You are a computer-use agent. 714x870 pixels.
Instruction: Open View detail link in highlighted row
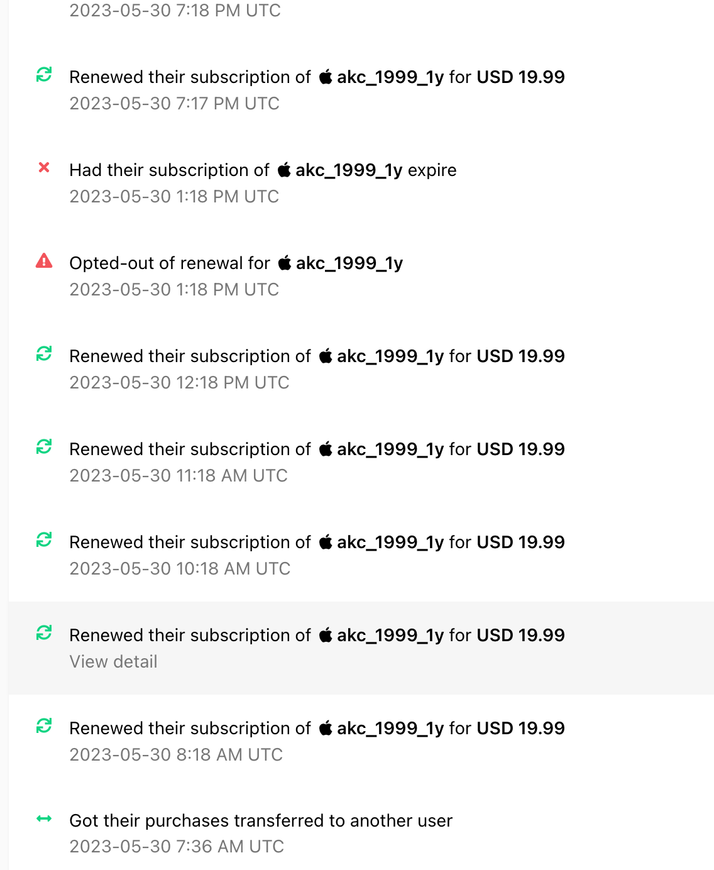[113, 661]
